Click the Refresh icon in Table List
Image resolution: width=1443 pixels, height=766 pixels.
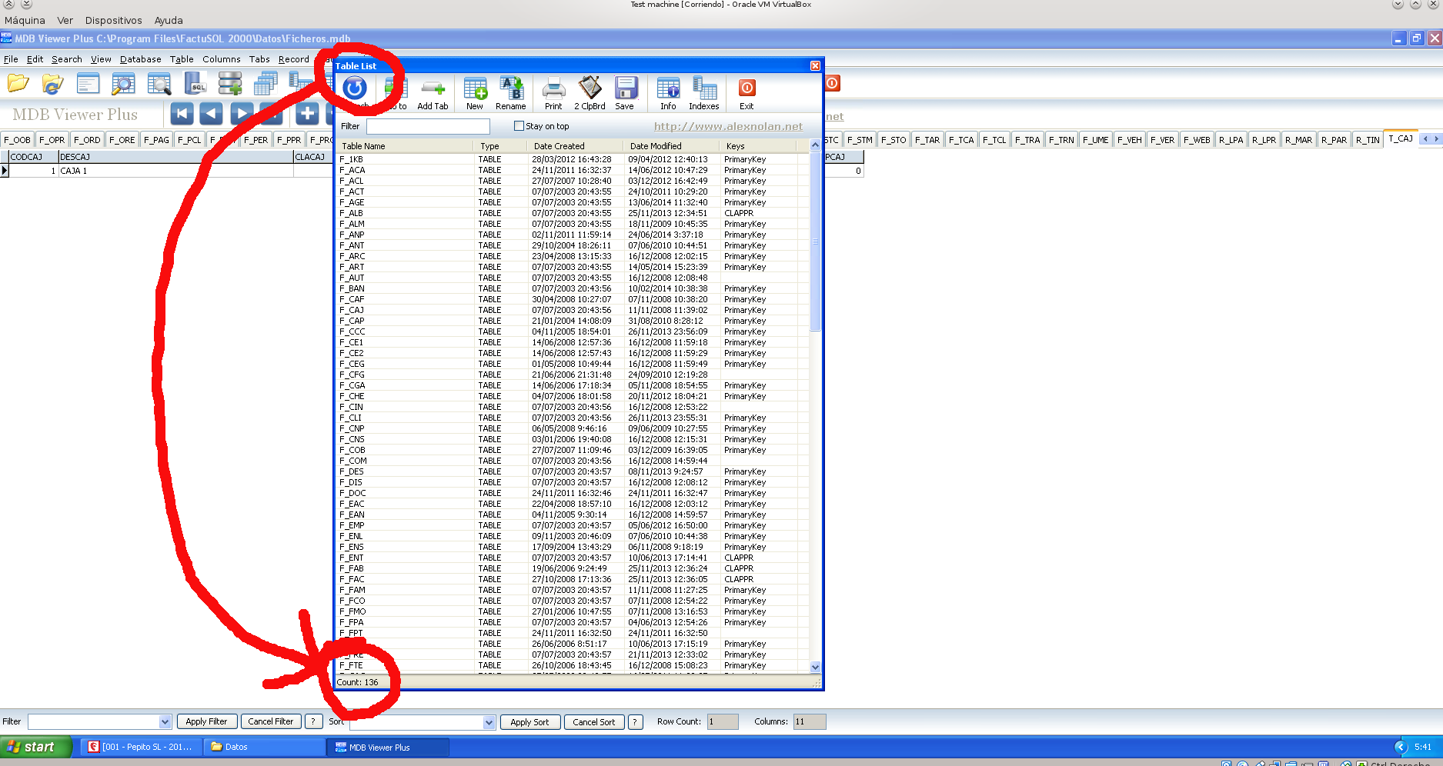[355, 88]
